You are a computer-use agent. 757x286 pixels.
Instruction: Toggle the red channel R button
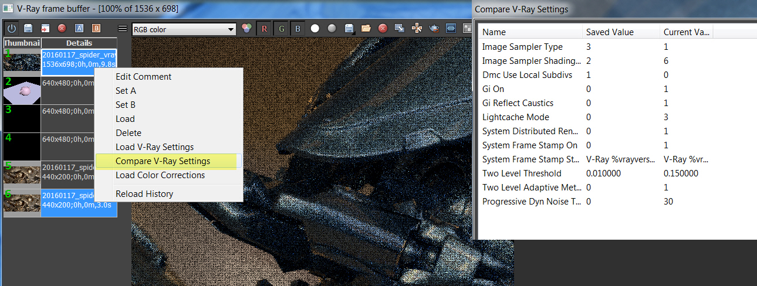(265, 28)
